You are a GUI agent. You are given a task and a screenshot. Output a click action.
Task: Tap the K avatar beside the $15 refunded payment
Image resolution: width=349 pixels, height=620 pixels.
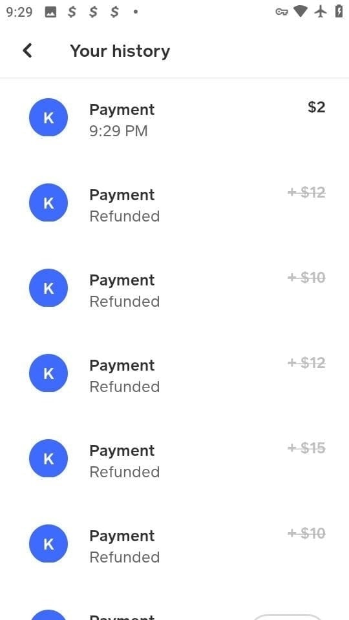[x=48, y=459]
